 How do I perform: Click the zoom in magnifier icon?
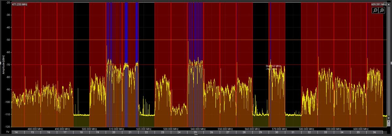coord(382,10)
